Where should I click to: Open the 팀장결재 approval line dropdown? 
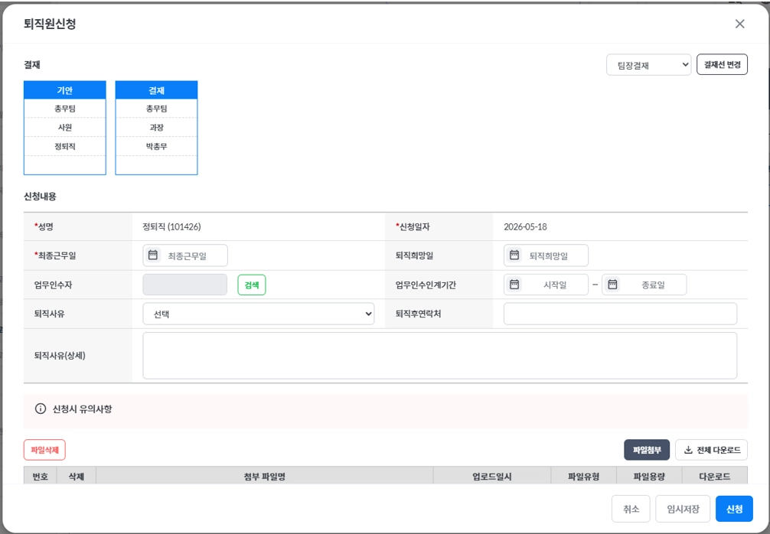tap(649, 65)
